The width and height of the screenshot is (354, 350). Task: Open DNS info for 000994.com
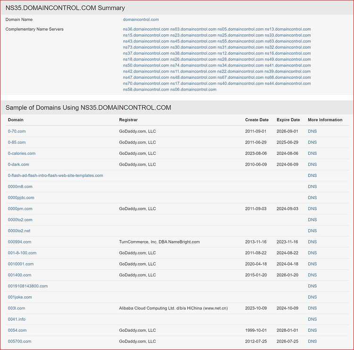312,242
